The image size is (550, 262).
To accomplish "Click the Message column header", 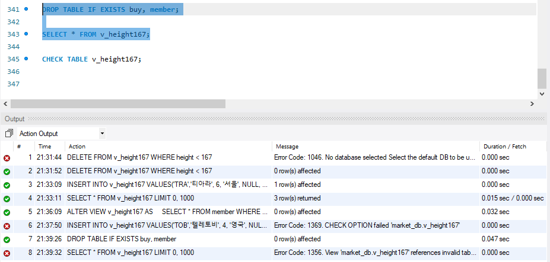I will 287,147.
